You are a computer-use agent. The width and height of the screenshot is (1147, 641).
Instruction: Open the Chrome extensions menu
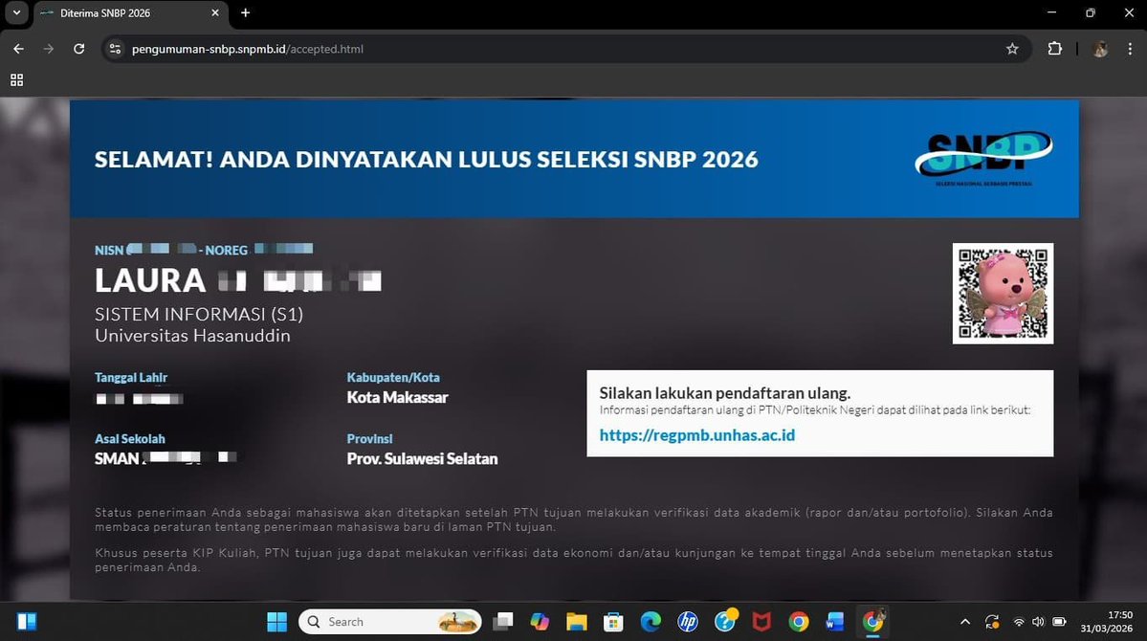point(1055,49)
